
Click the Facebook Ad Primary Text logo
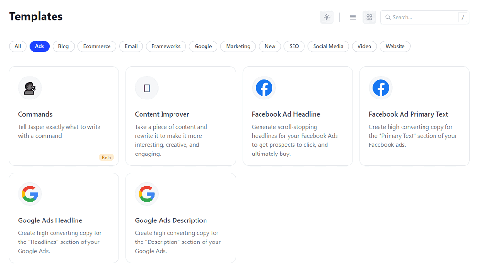coord(381,88)
